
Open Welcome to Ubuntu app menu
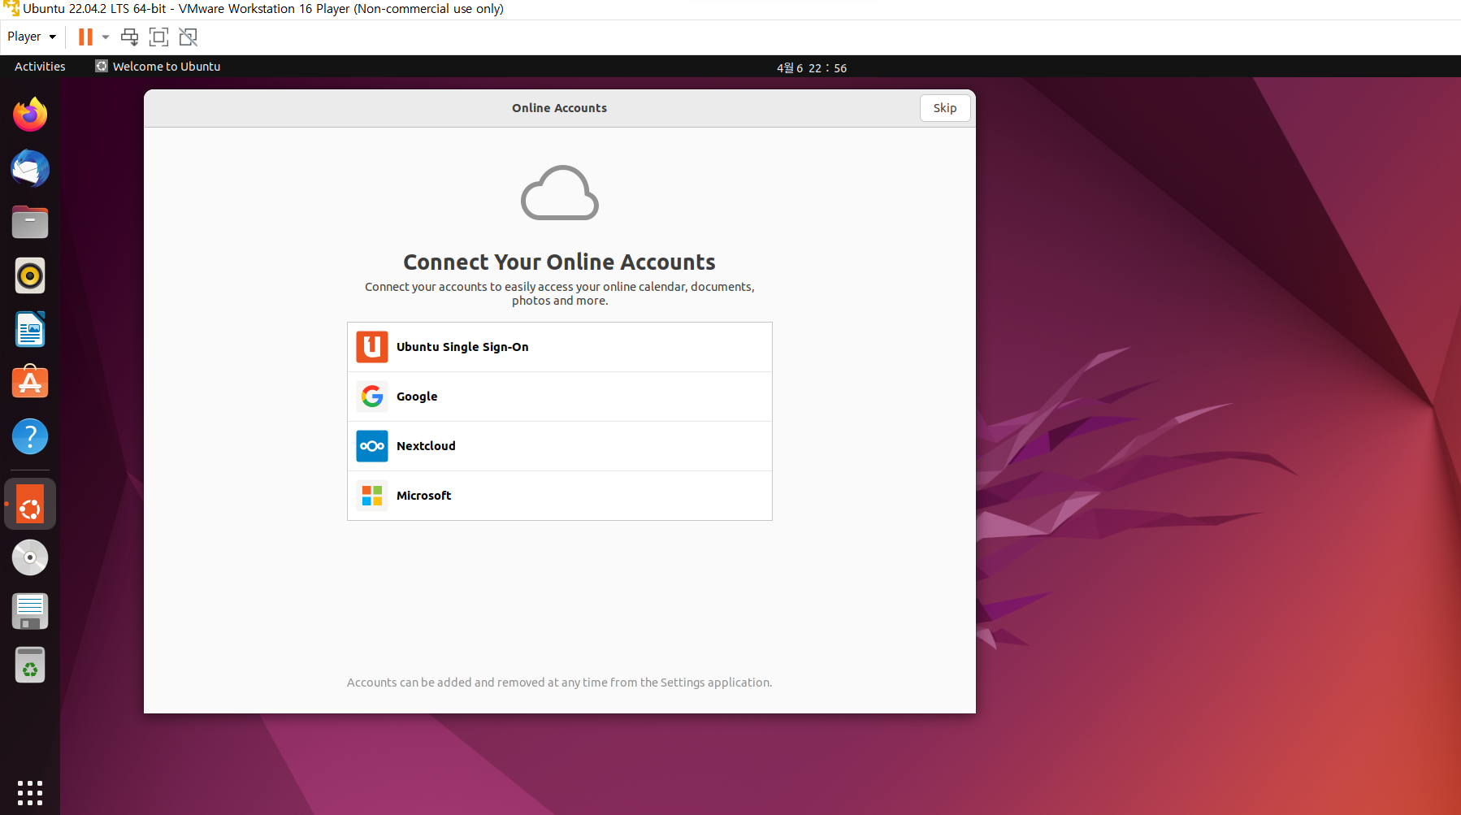click(158, 67)
